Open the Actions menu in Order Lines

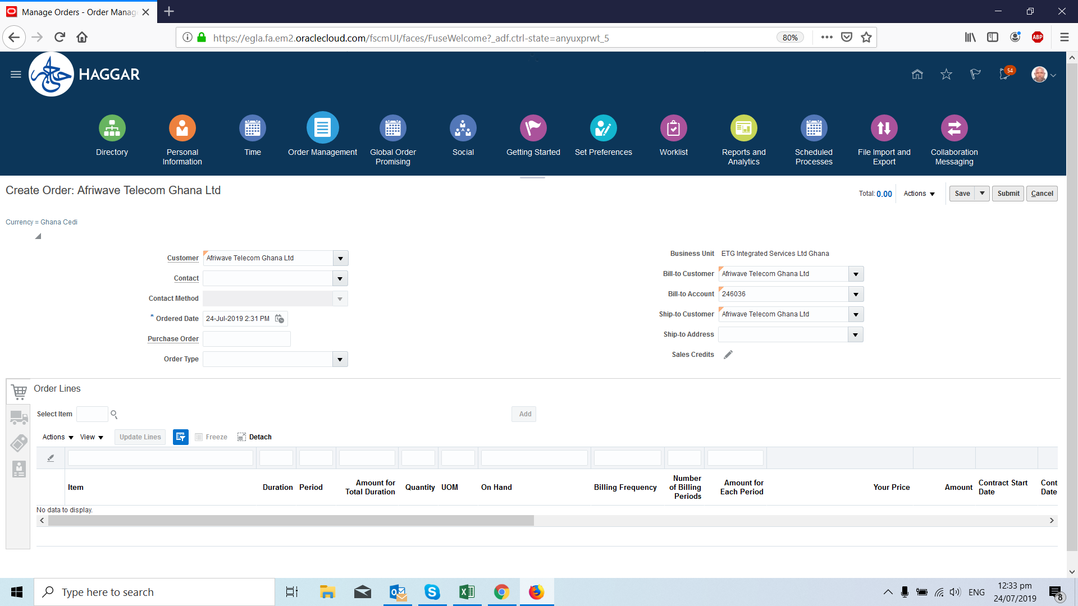57,437
